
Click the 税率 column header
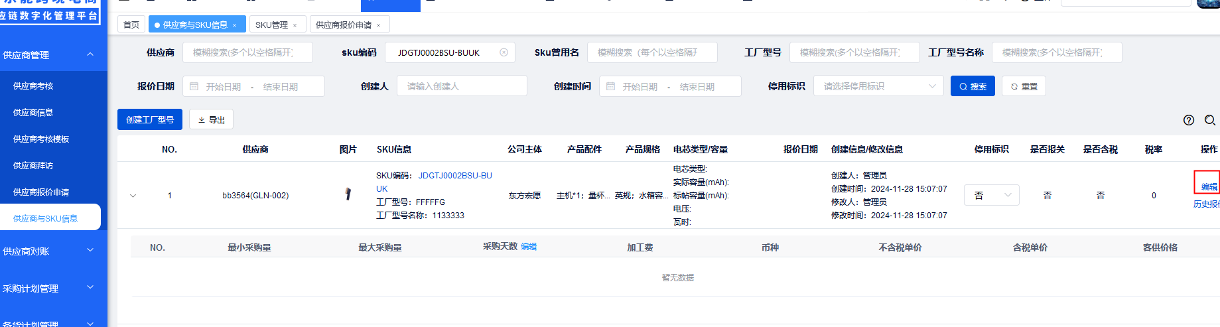[1154, 149]
